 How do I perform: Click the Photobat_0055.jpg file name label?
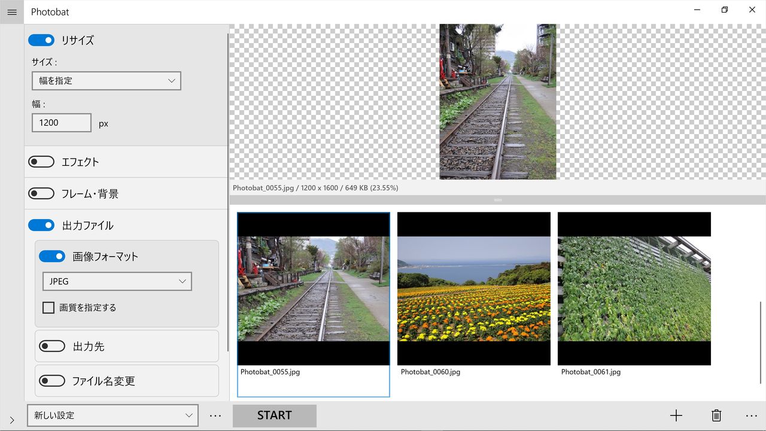pos(270,372)
